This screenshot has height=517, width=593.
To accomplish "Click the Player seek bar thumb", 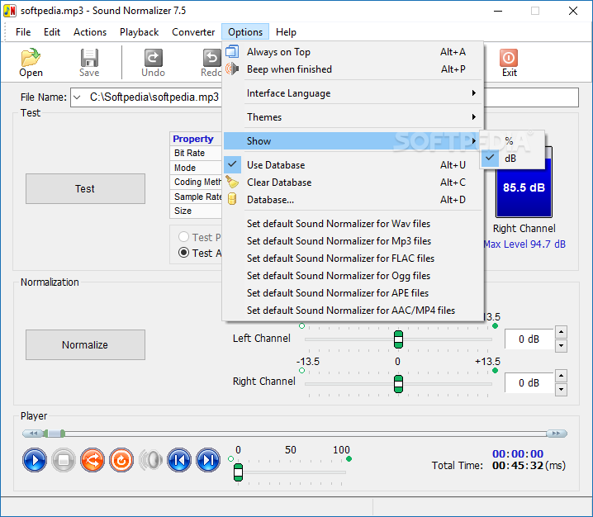I will [x=54, y=434].
